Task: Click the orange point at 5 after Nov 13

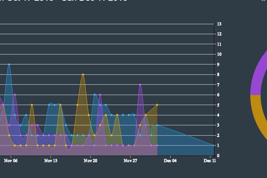Action: pos(60,105)
